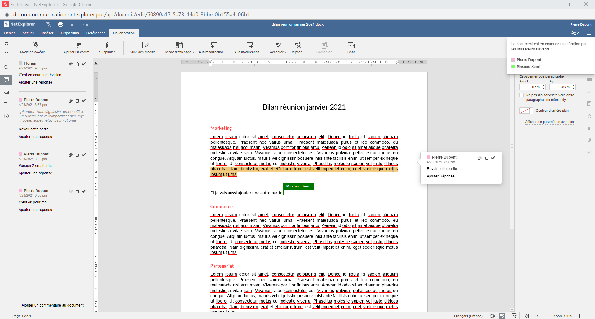Click 'Afficher les paramètres avancés' link
Viewport: 595px width, 319px height.
549,122
